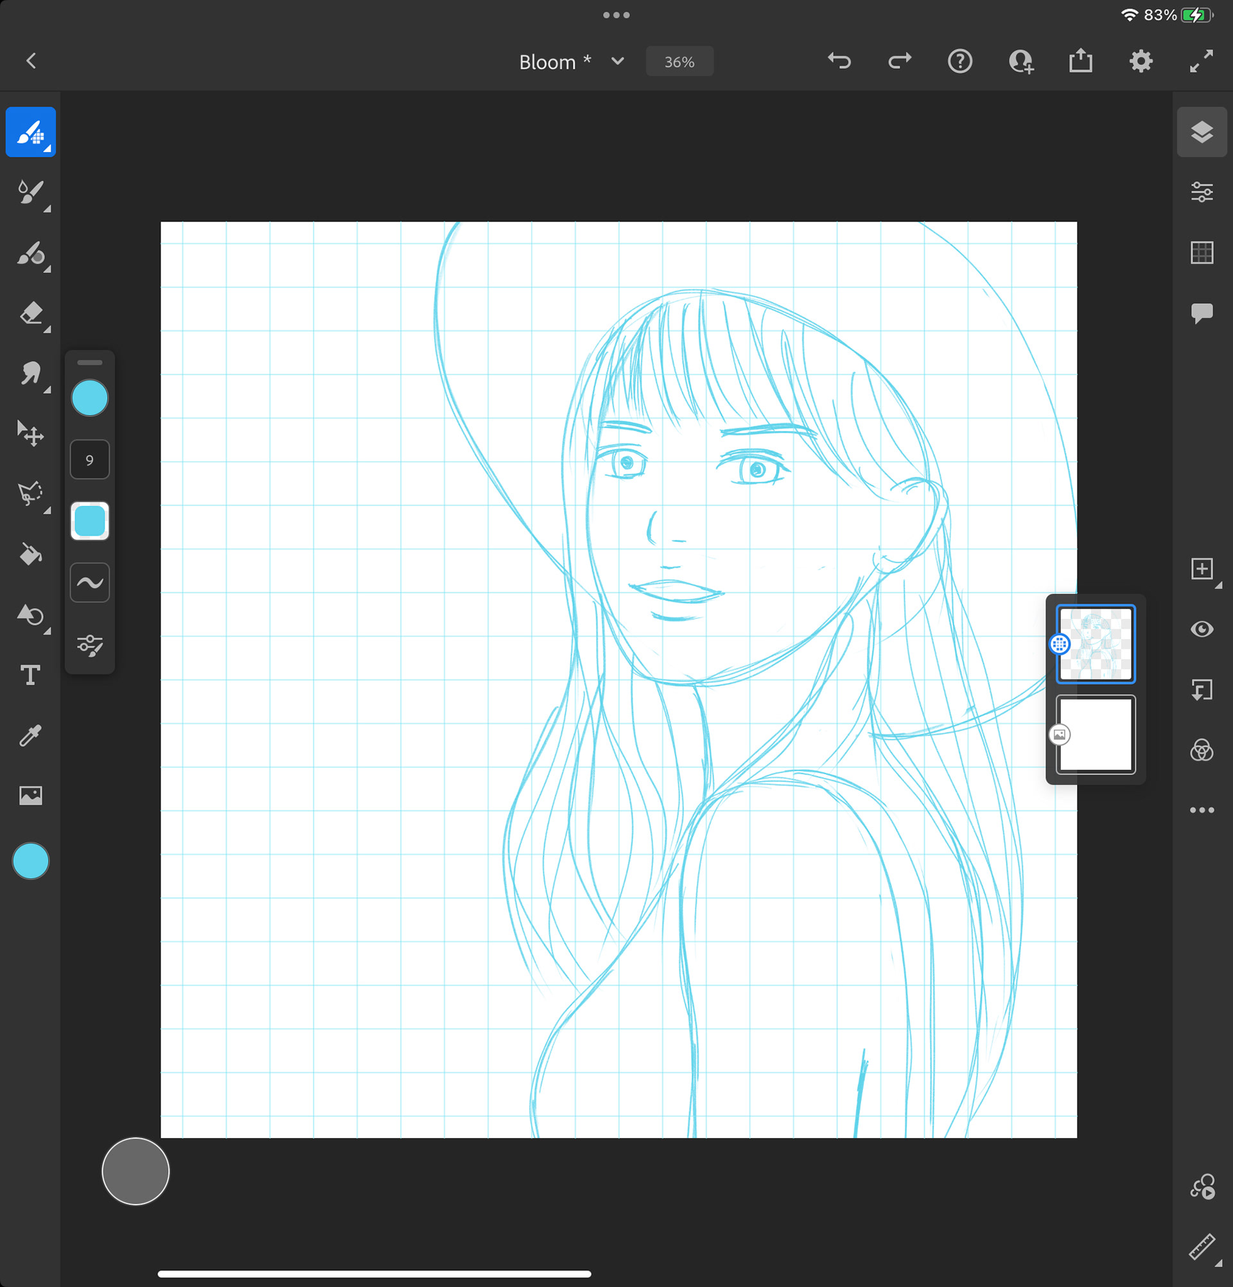Select the Pixel Brush tool
The height and width of the screenshot is (1287, 1233).
30,132
